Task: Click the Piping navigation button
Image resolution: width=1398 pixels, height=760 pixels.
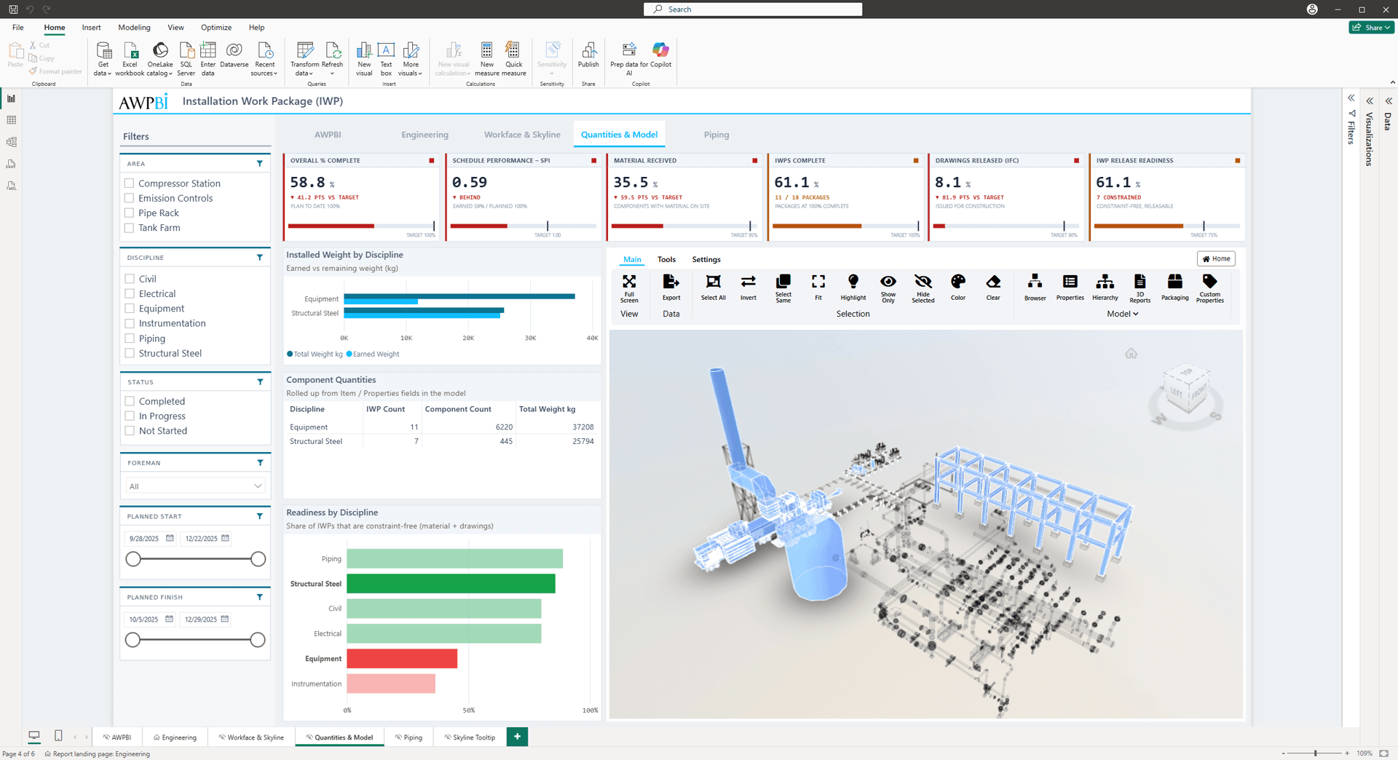Action: (716, 135)
